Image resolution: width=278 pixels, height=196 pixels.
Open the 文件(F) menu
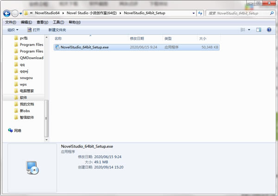11,22
